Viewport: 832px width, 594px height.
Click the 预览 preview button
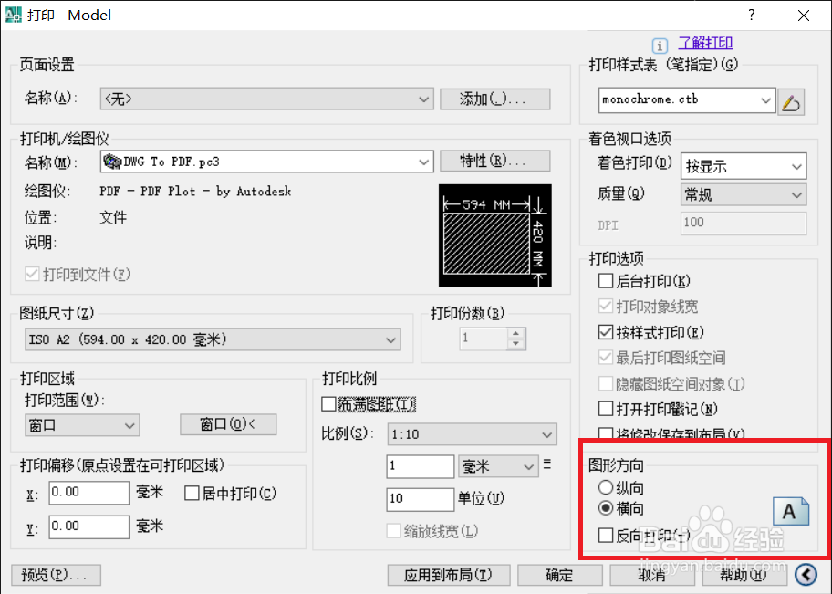coord(55,575)
